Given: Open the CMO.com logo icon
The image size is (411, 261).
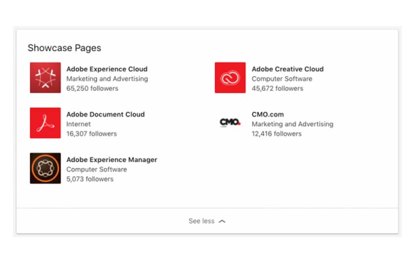Looking at the screenshot, I should (230, 122).
